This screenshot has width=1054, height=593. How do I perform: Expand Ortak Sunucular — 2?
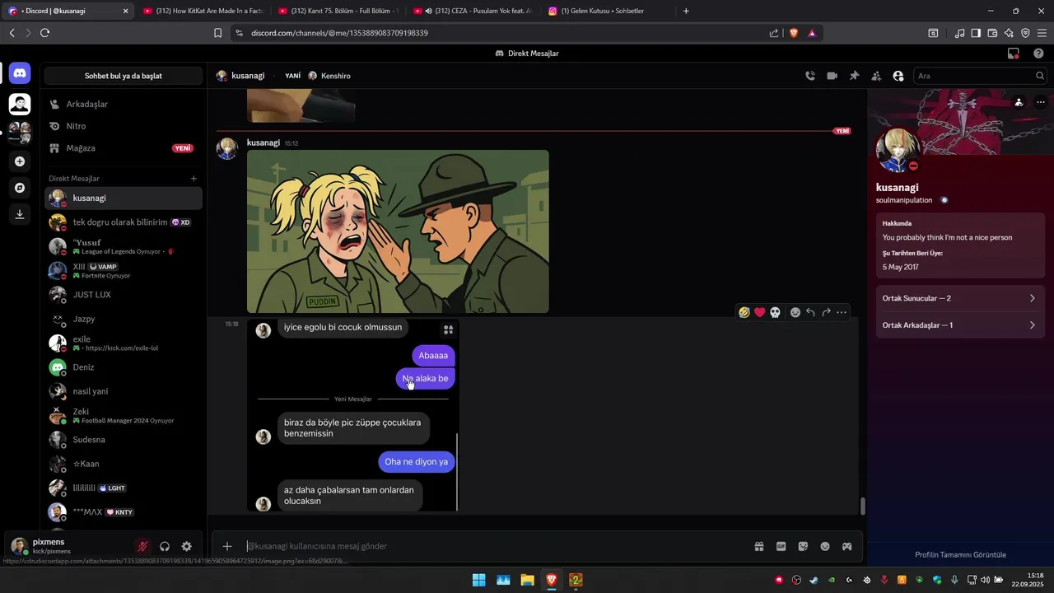click(x=960, y=298)
